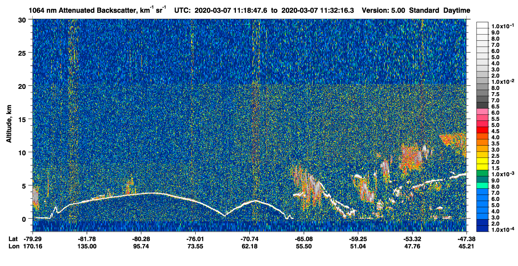Viewport: 518px width, 266px height.
Task: Click the latitude value "-53.32"
Action: click(412, 239)
